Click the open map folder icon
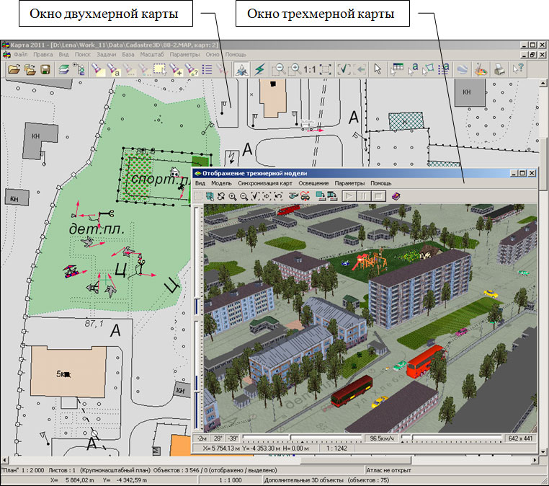The height and width of the screenshot is (486, 549). [14, 69]
